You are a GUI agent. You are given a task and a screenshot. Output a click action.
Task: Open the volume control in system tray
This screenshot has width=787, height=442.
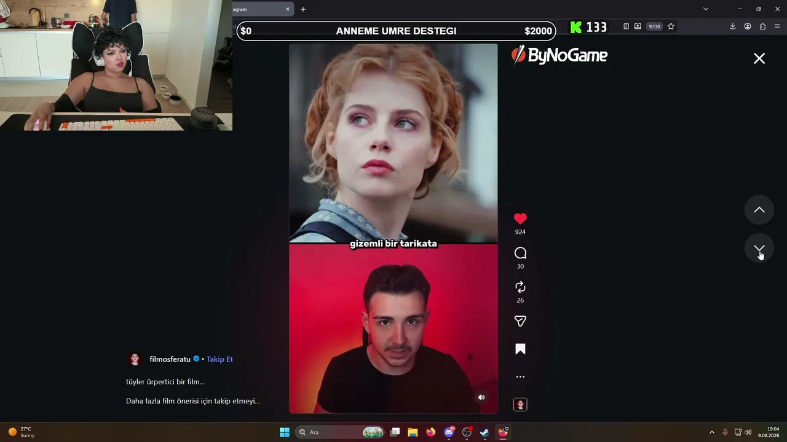click(x=748, y=432)
